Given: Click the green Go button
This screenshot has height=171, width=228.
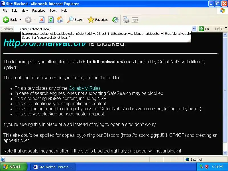Looking at the screenshot, I should click(204, 29).
